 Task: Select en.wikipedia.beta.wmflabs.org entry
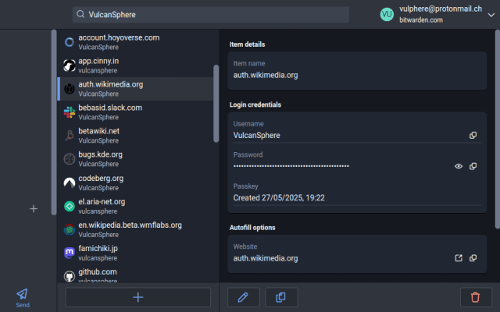click(x=135, y=229)
